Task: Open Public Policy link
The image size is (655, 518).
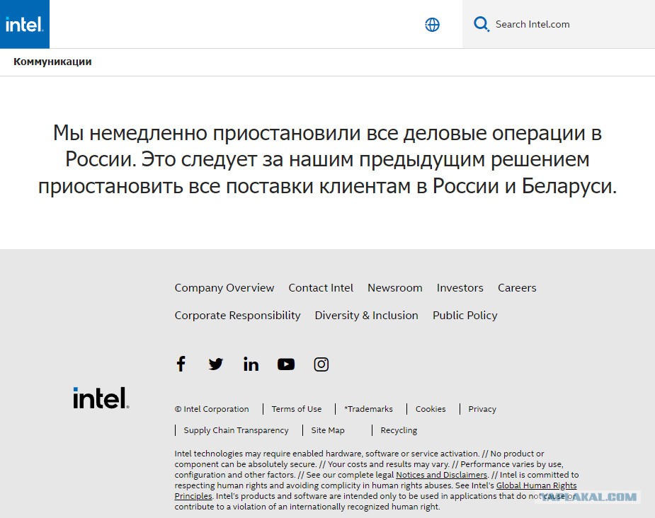Action: (x=465, y=316)
